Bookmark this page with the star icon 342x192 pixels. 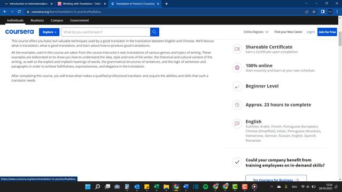point(314,12)
